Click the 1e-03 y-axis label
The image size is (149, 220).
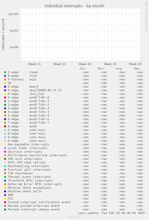coord(14,31)
